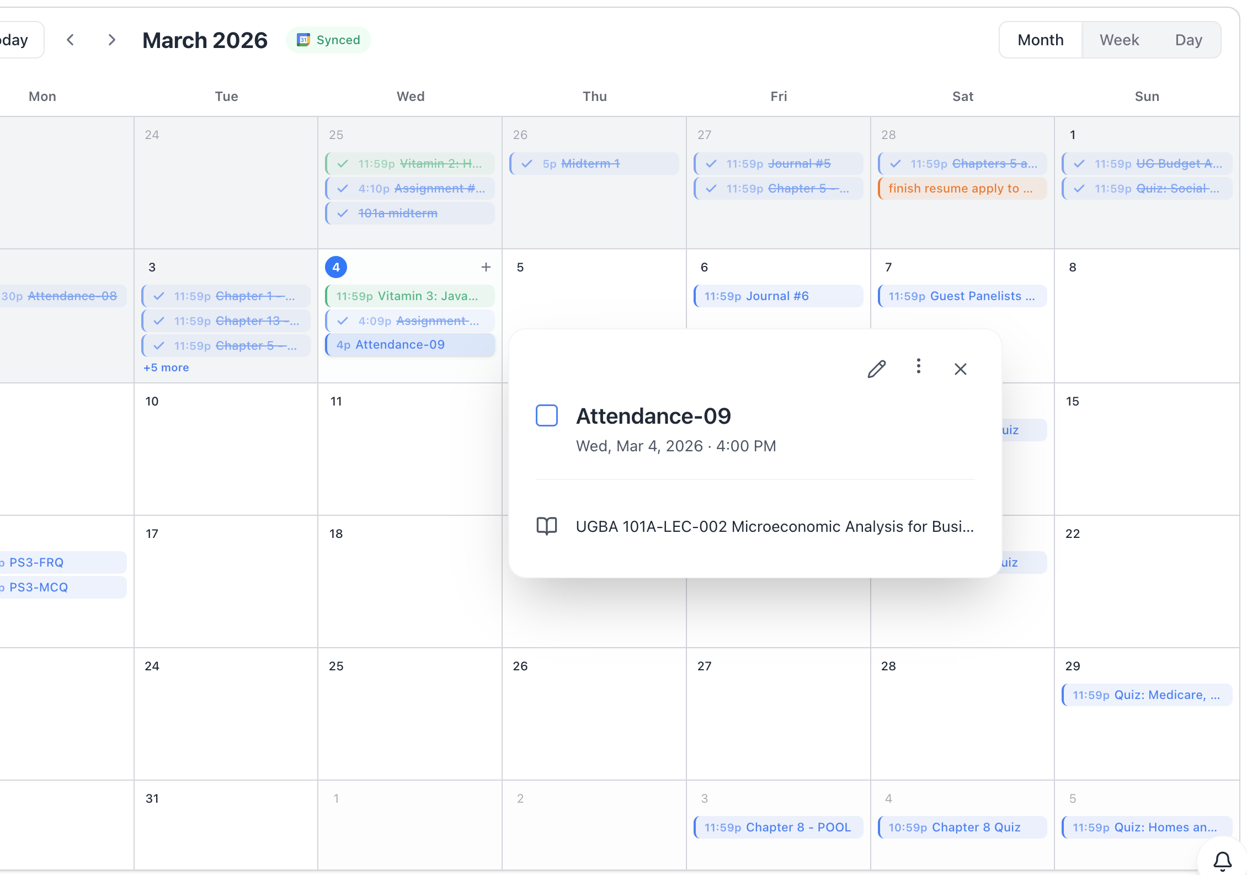Screen dimensions: 1247x875
Task: Click the plus icon on March 4
Action: [x=486, y=267]
